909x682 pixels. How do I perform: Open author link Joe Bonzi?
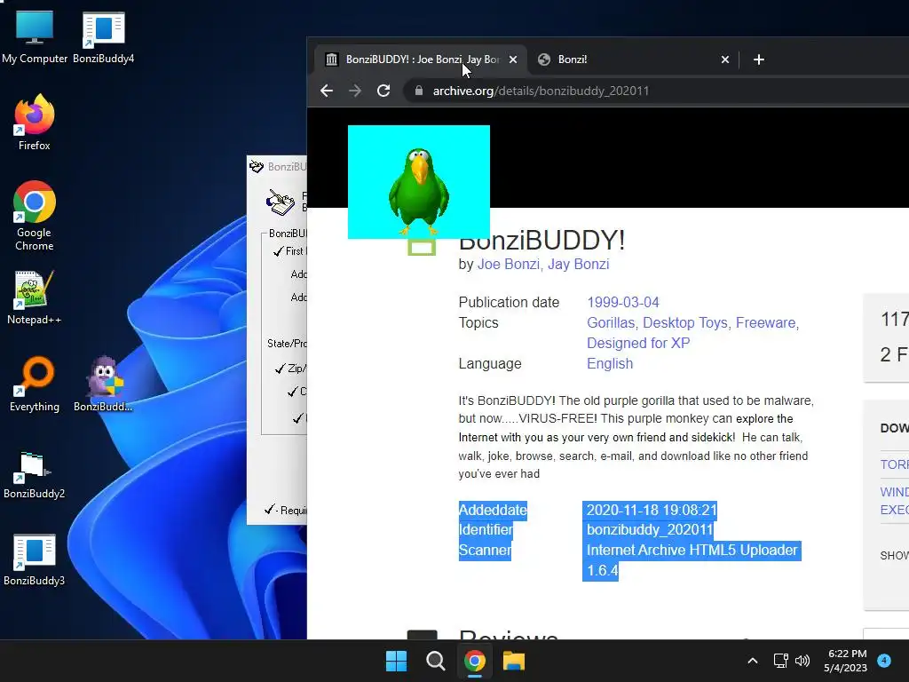[x=508, y=265]
